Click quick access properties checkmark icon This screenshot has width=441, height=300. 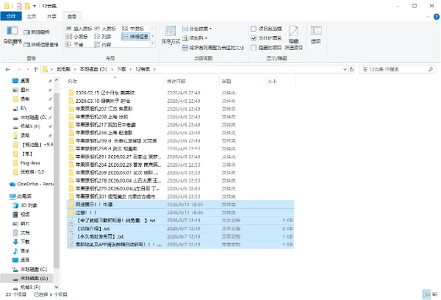(x=19, y=6)
